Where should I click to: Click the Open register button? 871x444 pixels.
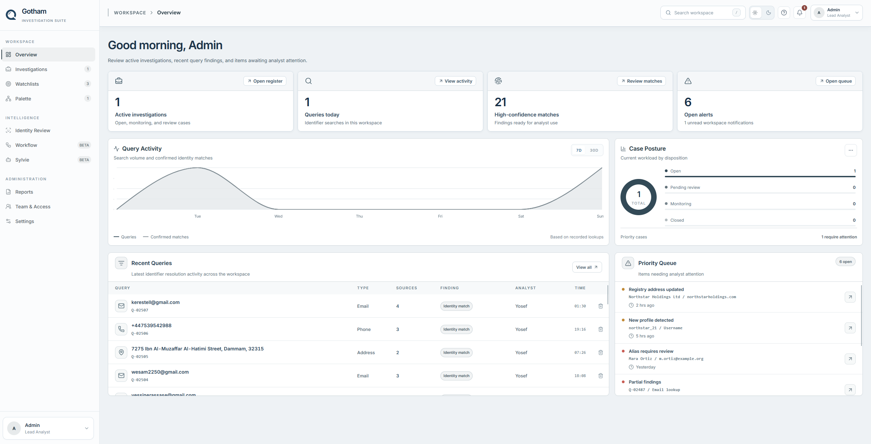[x=265, y=81]
